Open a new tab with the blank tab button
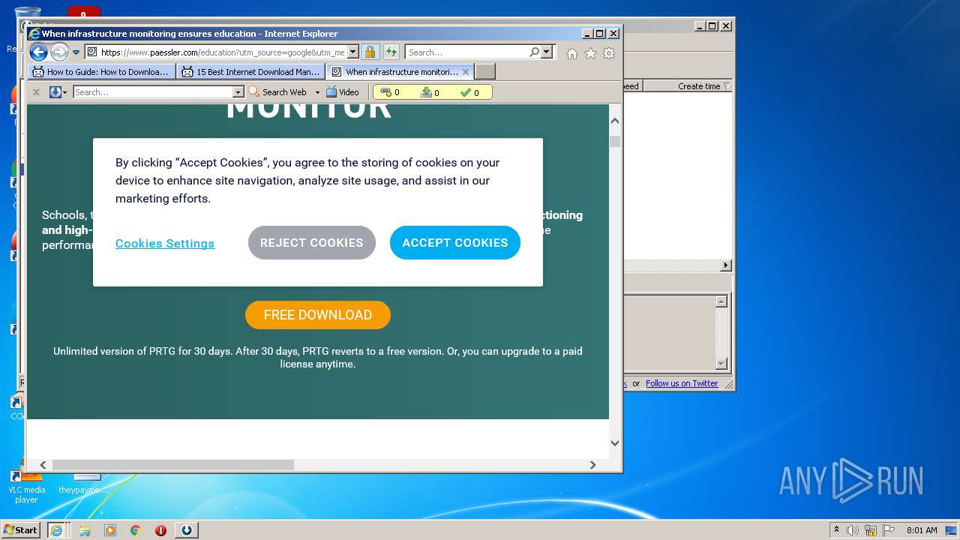The height and width of the screenshot is (540, 960). click(485, 72)
